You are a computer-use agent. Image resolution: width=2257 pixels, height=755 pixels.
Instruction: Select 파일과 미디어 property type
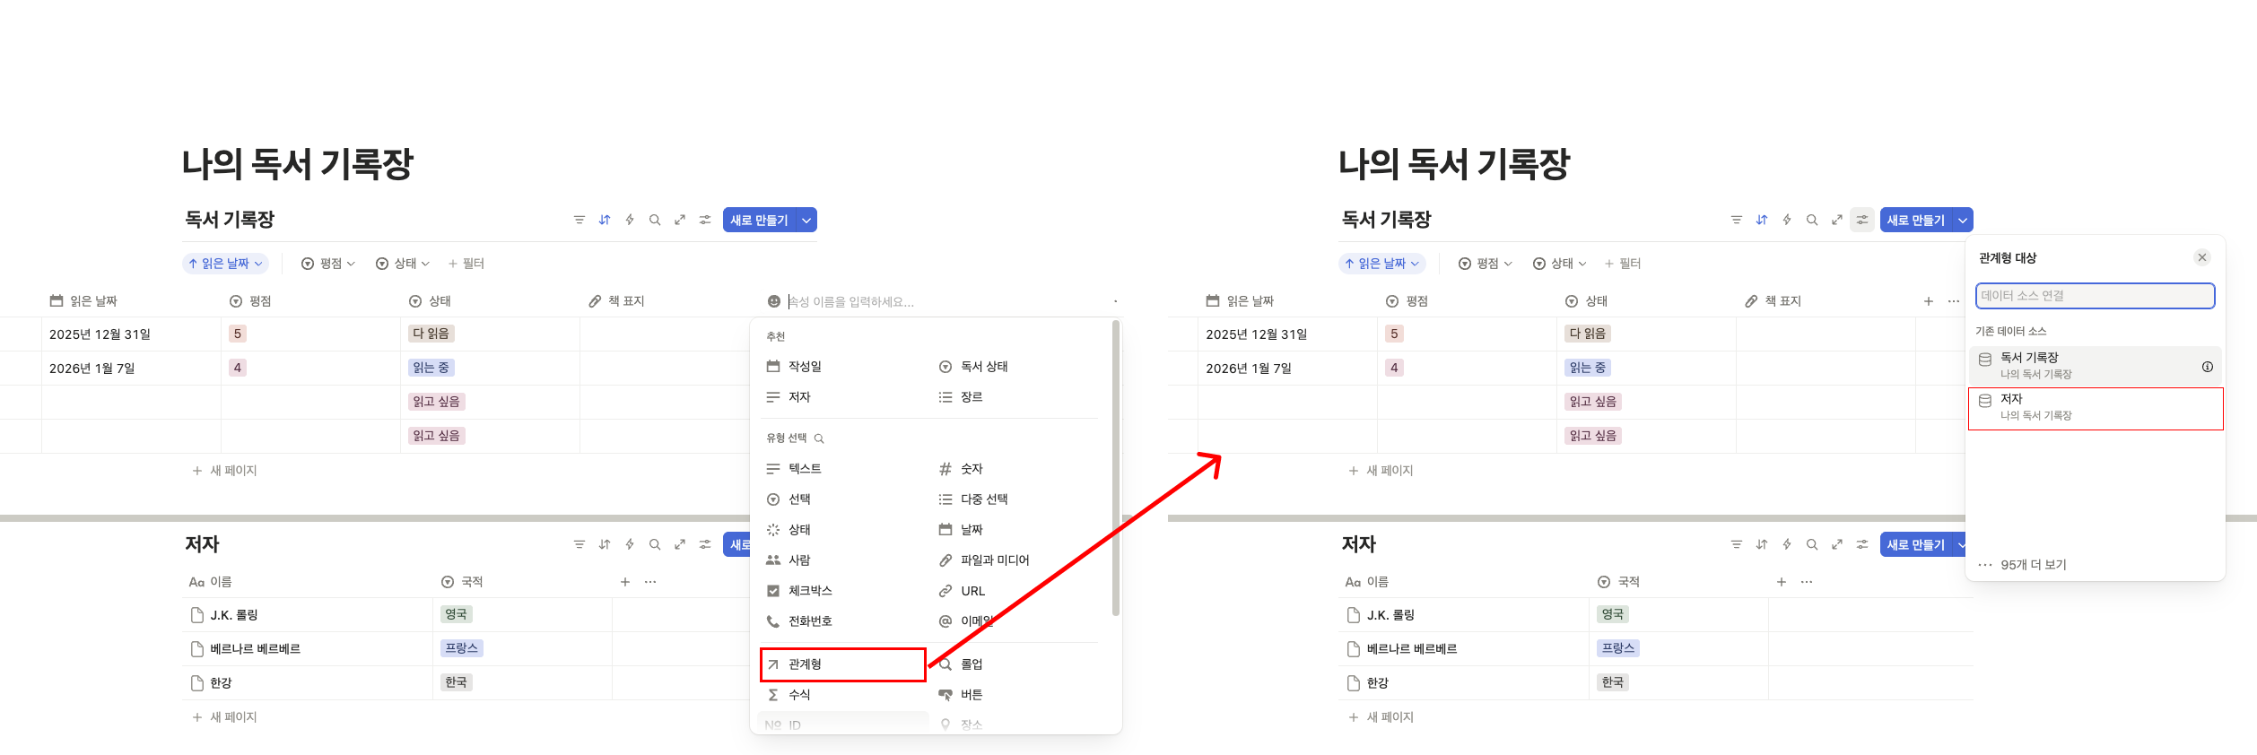point(1015,560)
